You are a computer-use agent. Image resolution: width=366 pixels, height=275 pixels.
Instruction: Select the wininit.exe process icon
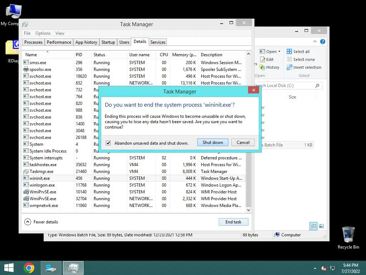coord(26,178)
